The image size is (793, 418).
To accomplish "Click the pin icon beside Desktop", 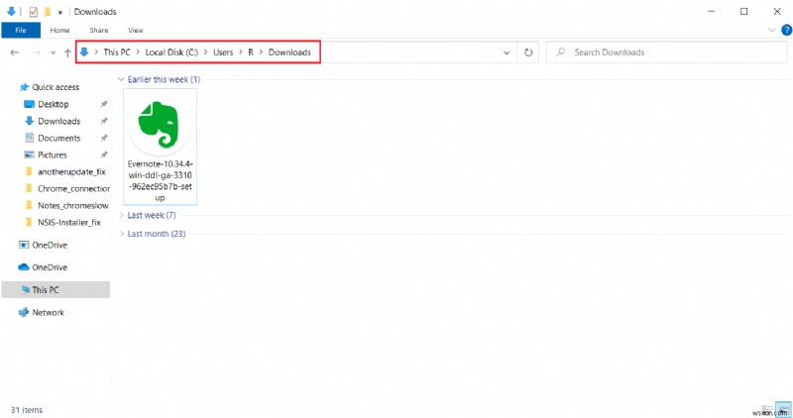I will coord(104,104).
